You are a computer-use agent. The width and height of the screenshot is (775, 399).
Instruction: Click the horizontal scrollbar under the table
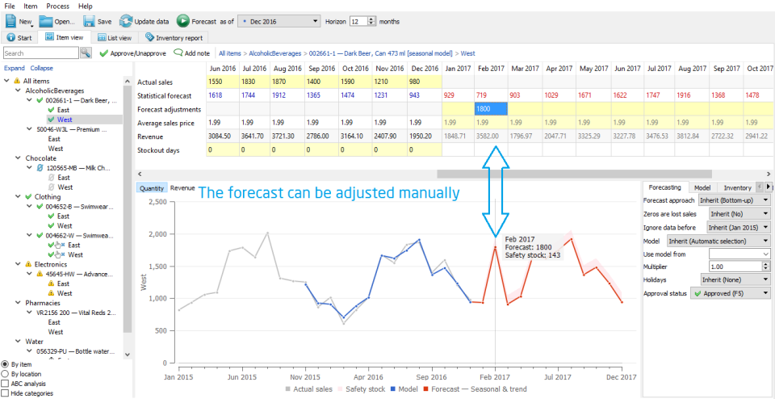[574, 174]
